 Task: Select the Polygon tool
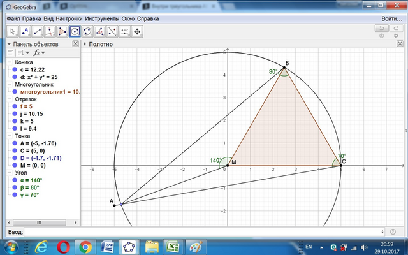pos(62,31)
